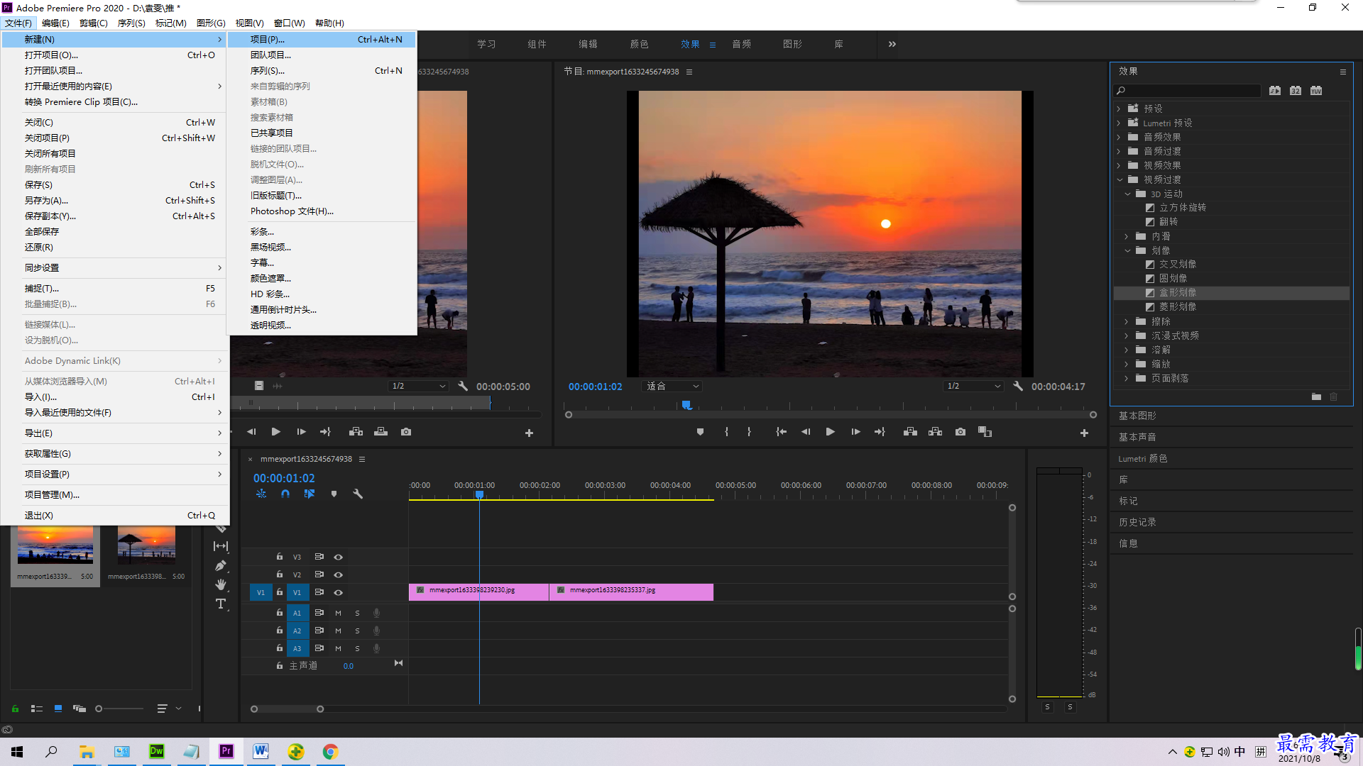Toggle V3 track output eye

click(339, 557)
